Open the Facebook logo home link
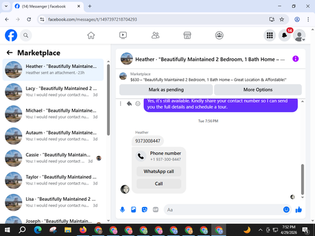Image resolution: width=315 pixels, height=236 pixels. [x=11, y=35]
